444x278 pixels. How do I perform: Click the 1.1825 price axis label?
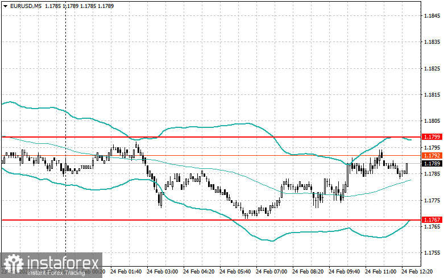432,69
